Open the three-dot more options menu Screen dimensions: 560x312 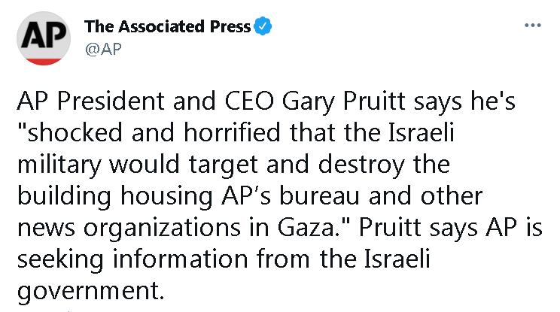[x=532, y=26]
